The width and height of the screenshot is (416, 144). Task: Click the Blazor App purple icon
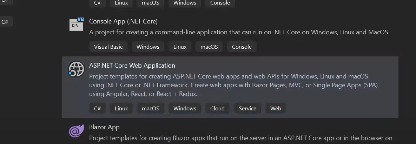pyautogui.click(x=77, y=131)
